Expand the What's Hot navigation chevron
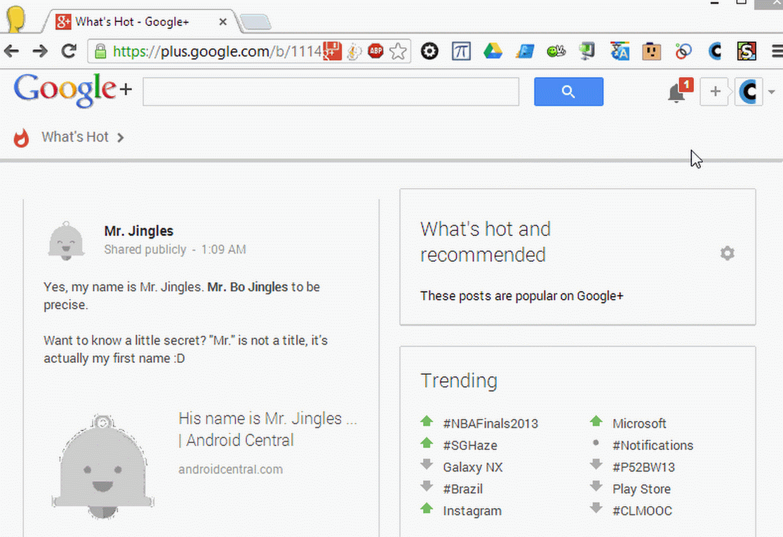Image resolution: width=783 pixels, height=537 pixels. pyautogui.click(x=120, y=138)
